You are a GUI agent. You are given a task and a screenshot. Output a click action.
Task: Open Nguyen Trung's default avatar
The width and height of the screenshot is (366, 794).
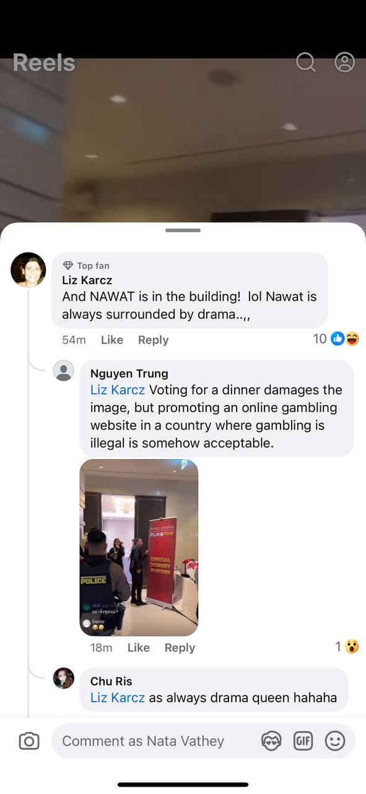pos(64,370)
